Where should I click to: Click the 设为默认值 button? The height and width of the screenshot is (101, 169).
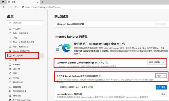(160, 24)
